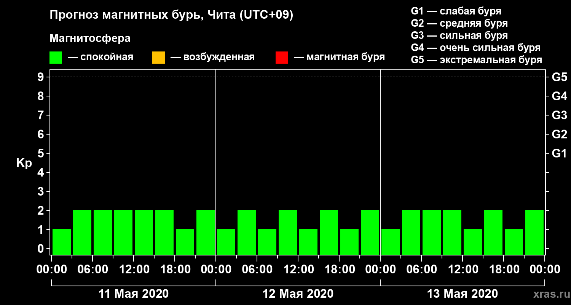The width and height of the screenshot is (571, 305).
Task: Click the 'G5 — экстремальная буря' legend line
Action: 477,60
